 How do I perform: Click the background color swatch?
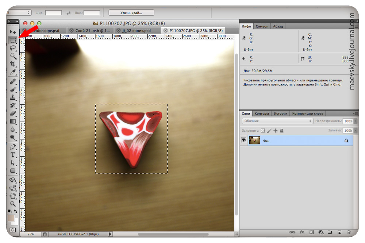(x=16, y=222)
